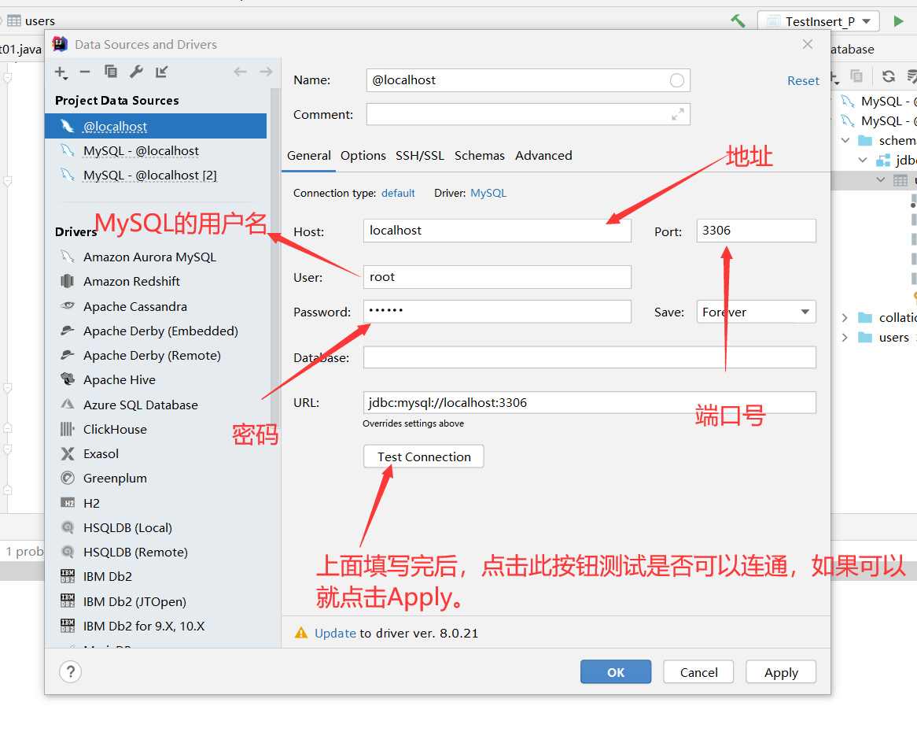The height and width of the screenshot is (743, 917).
Task: Click the help question mark button
Action: 70,671
